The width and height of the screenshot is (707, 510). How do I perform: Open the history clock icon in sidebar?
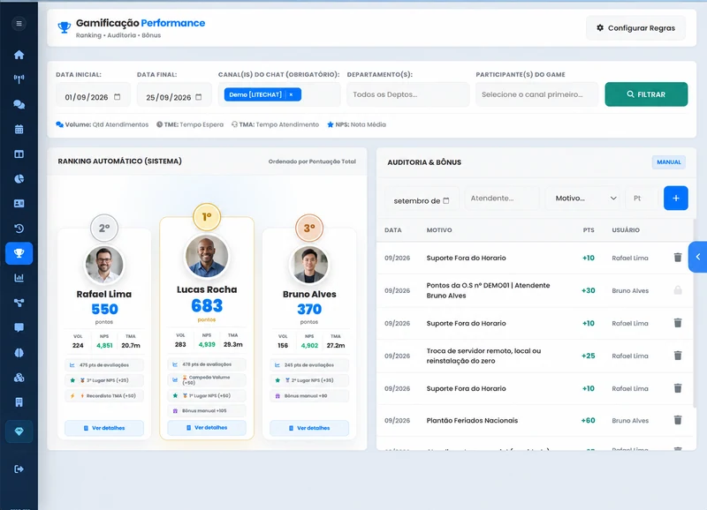tap(19, 229)
